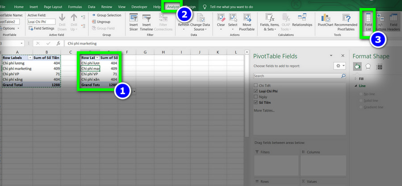Click the Active Field name box
This screenshot has width=402, height=186.
[42, 22]
